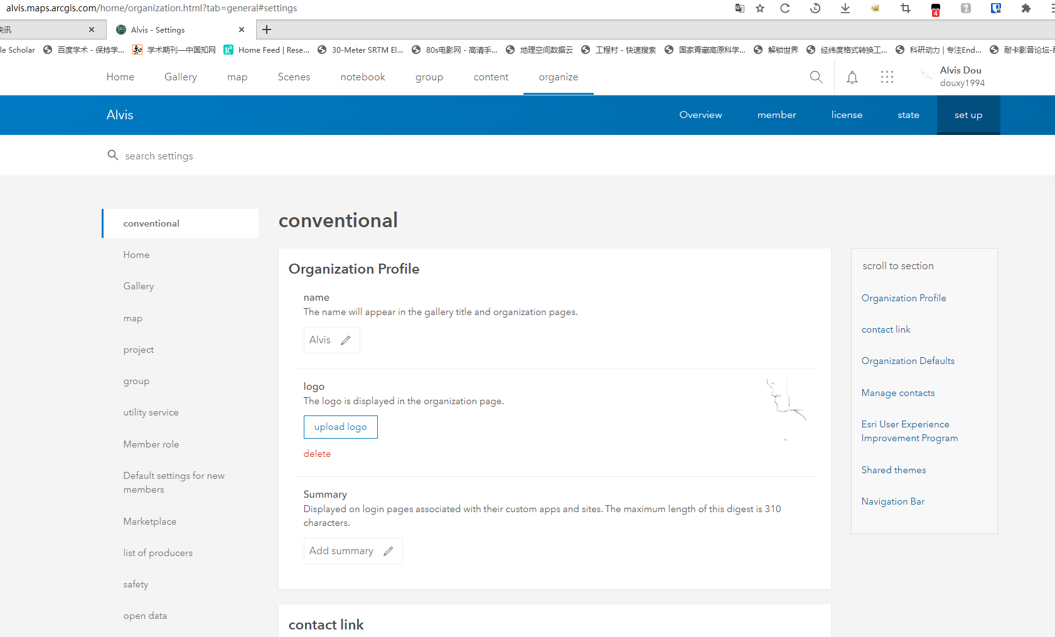
Task: Switch to the Alvis - Settings browser tab
Action: pos(159,29)
